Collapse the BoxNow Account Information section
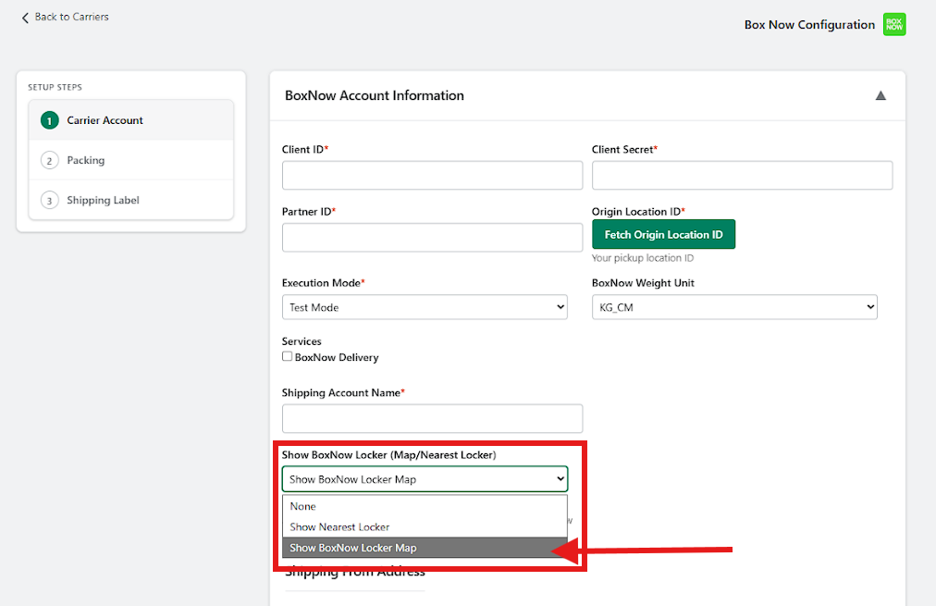 pos(881,95)
